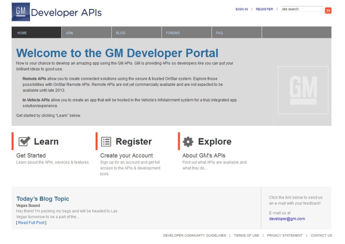Viewport: 345px width, 244px height.
Task: Click the bold 'In-Vehicle APIs' text
Action: pos(36,100)
